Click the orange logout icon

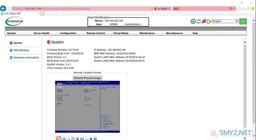209,21
